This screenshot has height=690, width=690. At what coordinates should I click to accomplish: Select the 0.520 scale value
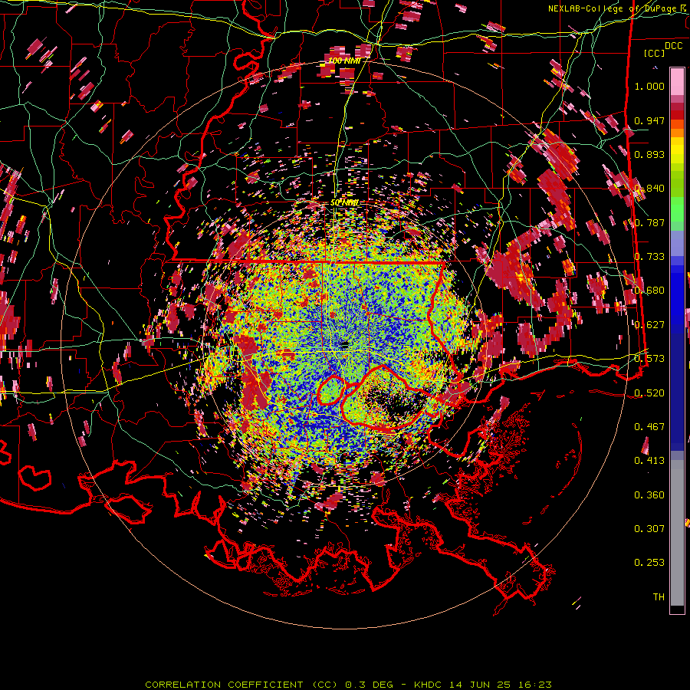pyautogui.click(x=649, y=393)
